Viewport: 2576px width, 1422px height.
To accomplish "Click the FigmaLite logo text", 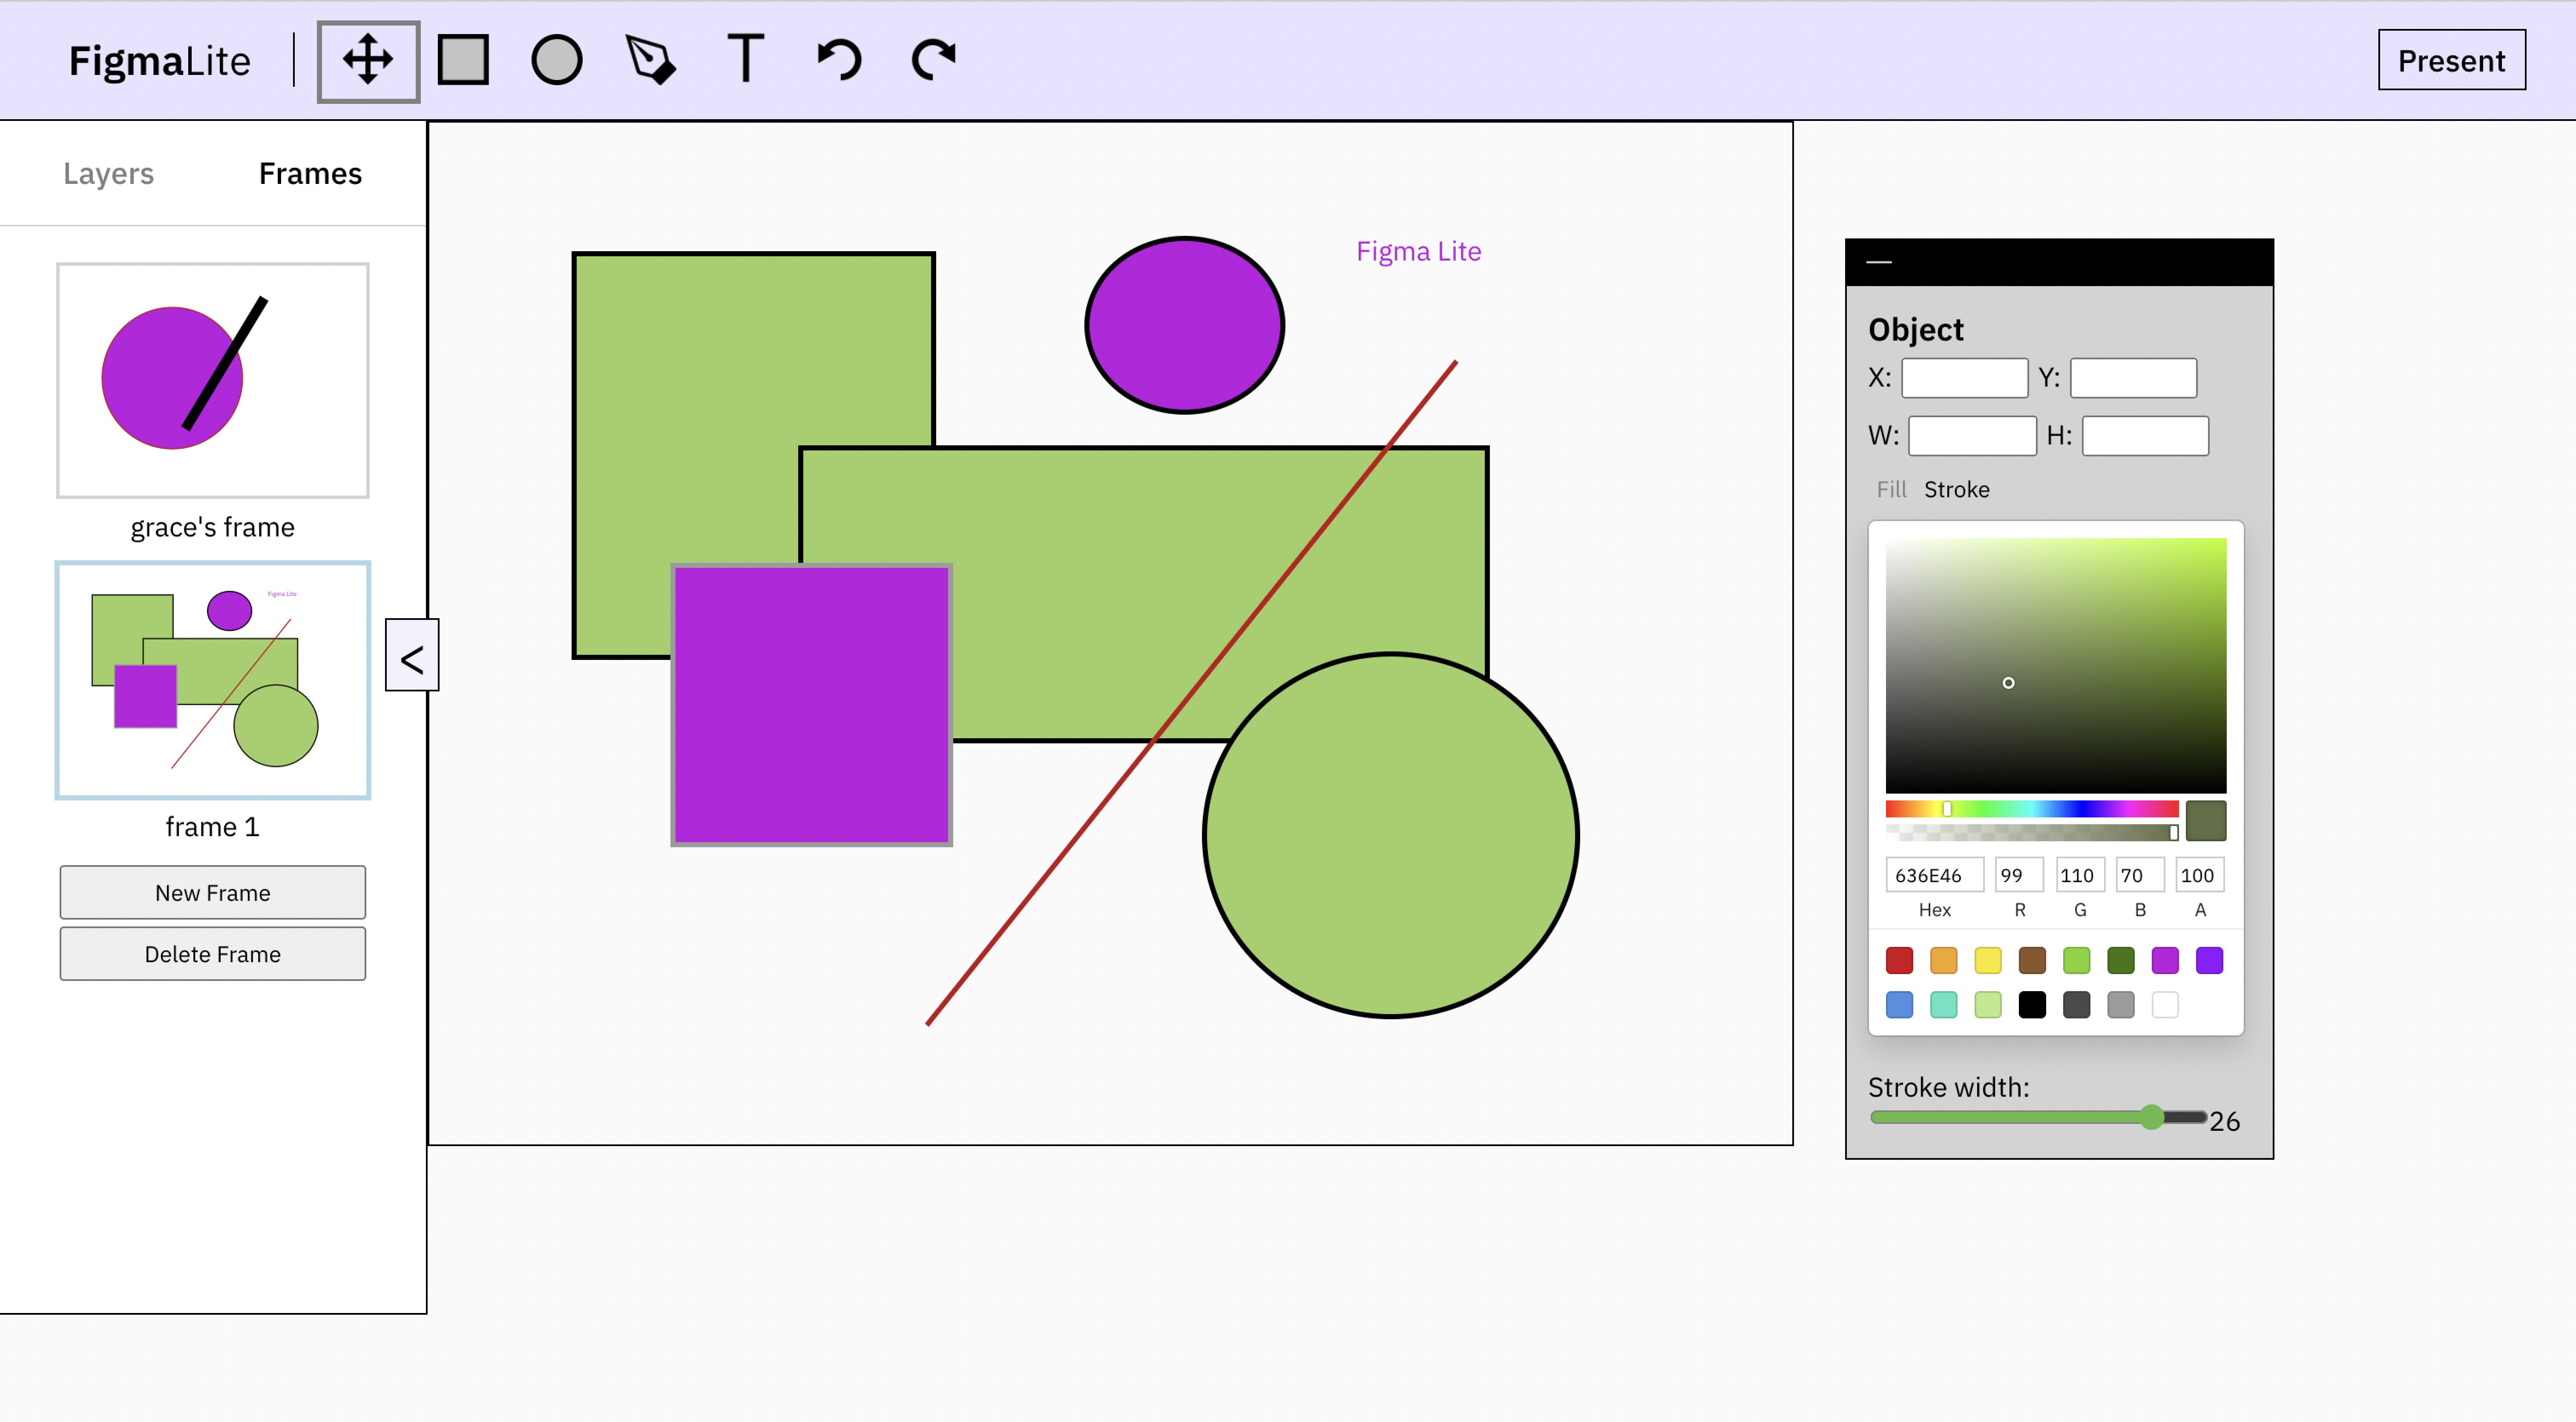I will point(160,61).
